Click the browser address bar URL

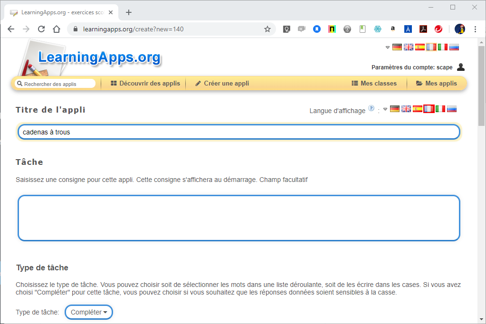click(133, 29)
